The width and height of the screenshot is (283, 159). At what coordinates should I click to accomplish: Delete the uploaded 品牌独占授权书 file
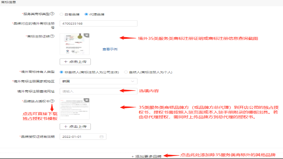[86, 100]
